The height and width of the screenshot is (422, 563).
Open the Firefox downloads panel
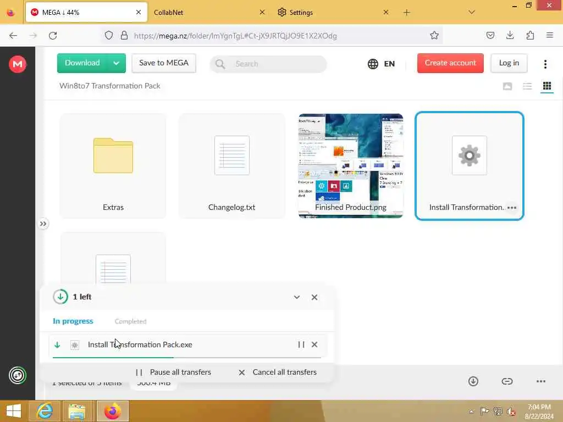click(510, 36)
